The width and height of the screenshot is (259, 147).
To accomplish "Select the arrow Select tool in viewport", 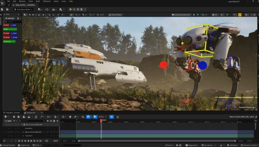I will 30,15.
